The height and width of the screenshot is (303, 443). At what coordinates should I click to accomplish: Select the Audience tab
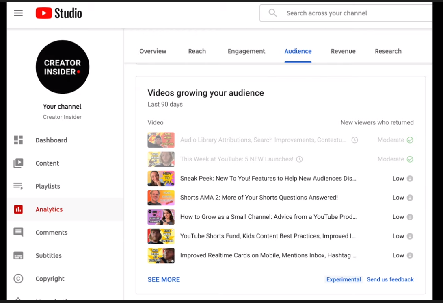point(298,51)
